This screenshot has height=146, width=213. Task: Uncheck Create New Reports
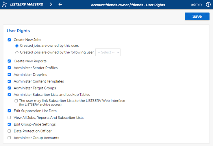[x=9, y=61]
